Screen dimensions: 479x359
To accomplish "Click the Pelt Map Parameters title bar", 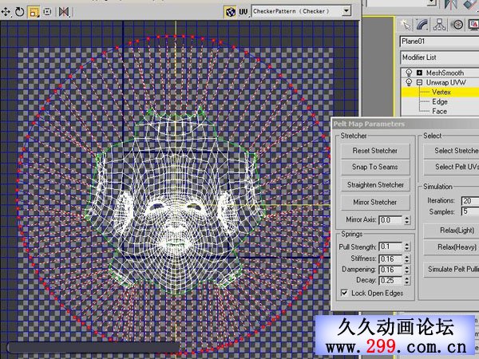I will click(405, 124).
